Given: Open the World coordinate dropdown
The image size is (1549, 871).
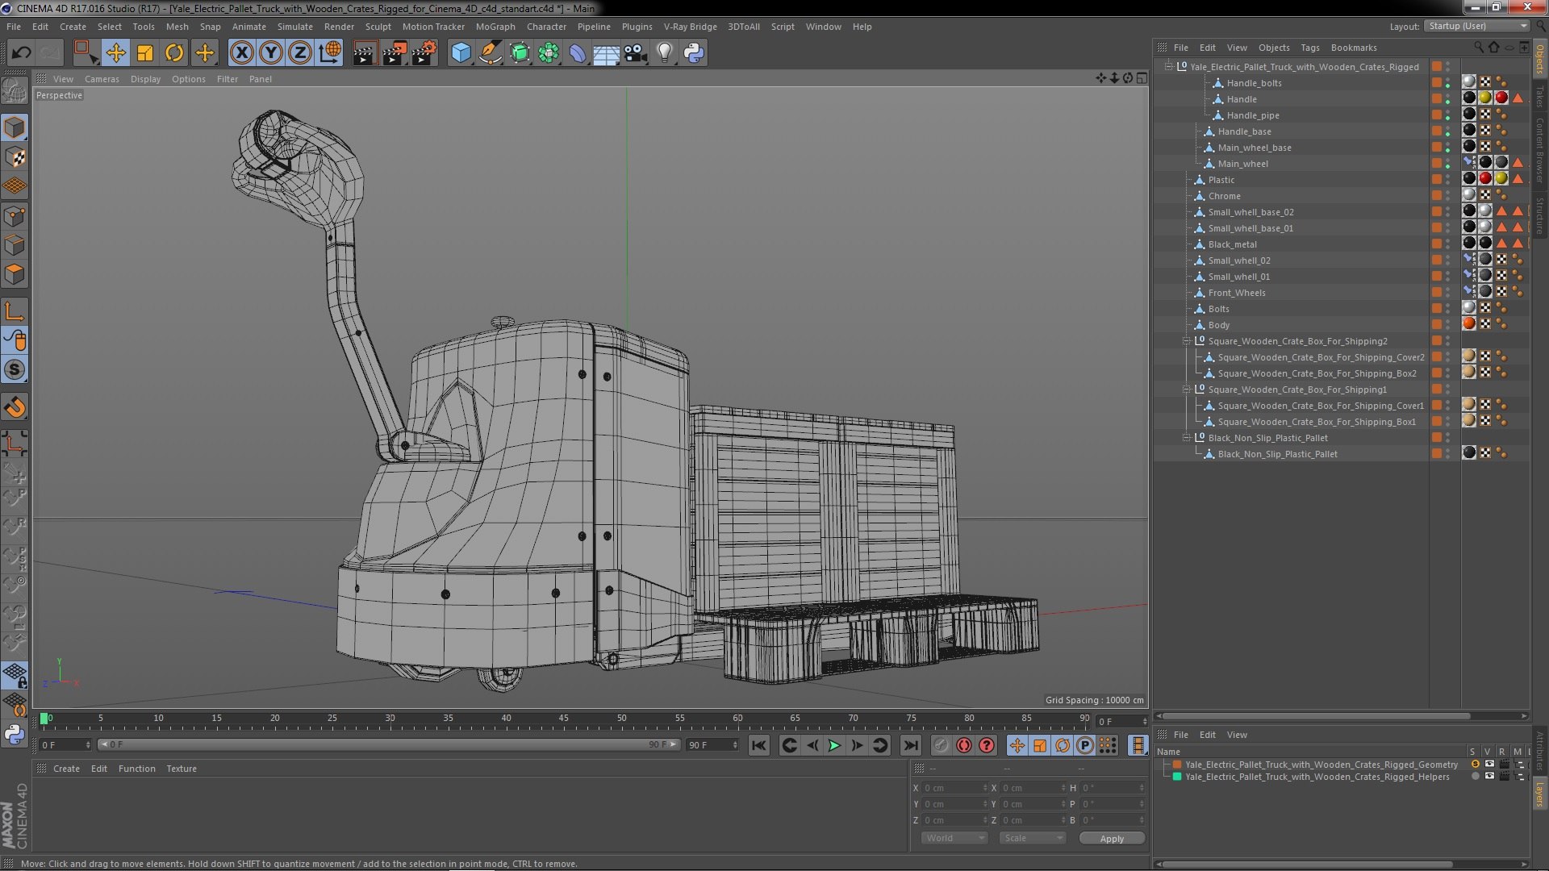Looking at the screenshot, I should (954, 838).
